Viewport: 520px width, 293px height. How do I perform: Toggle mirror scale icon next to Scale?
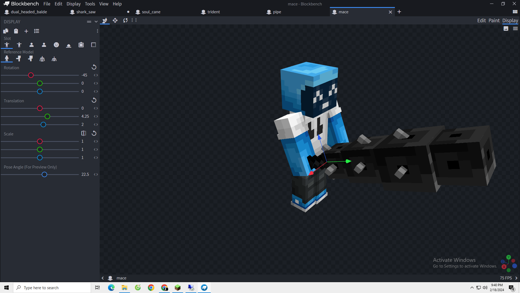84,133
